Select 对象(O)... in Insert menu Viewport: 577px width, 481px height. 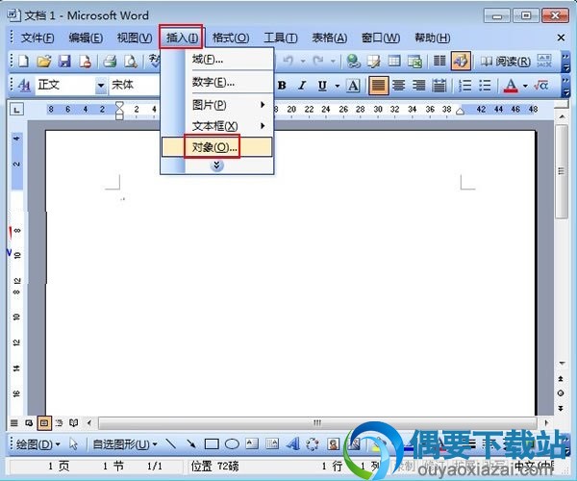[x=217, y=147]
